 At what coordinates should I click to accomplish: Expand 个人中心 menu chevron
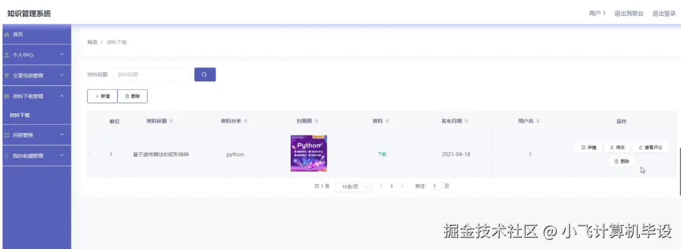point(61,54)
